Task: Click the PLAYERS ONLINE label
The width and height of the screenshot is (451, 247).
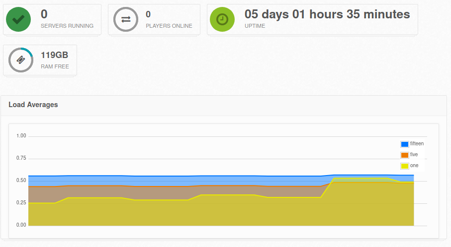Action: click(x=169, y=26)
